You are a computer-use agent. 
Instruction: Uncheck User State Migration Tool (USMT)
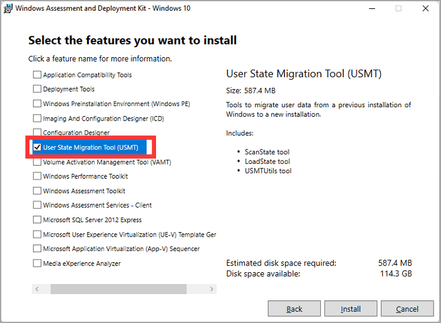coord(37,147)
